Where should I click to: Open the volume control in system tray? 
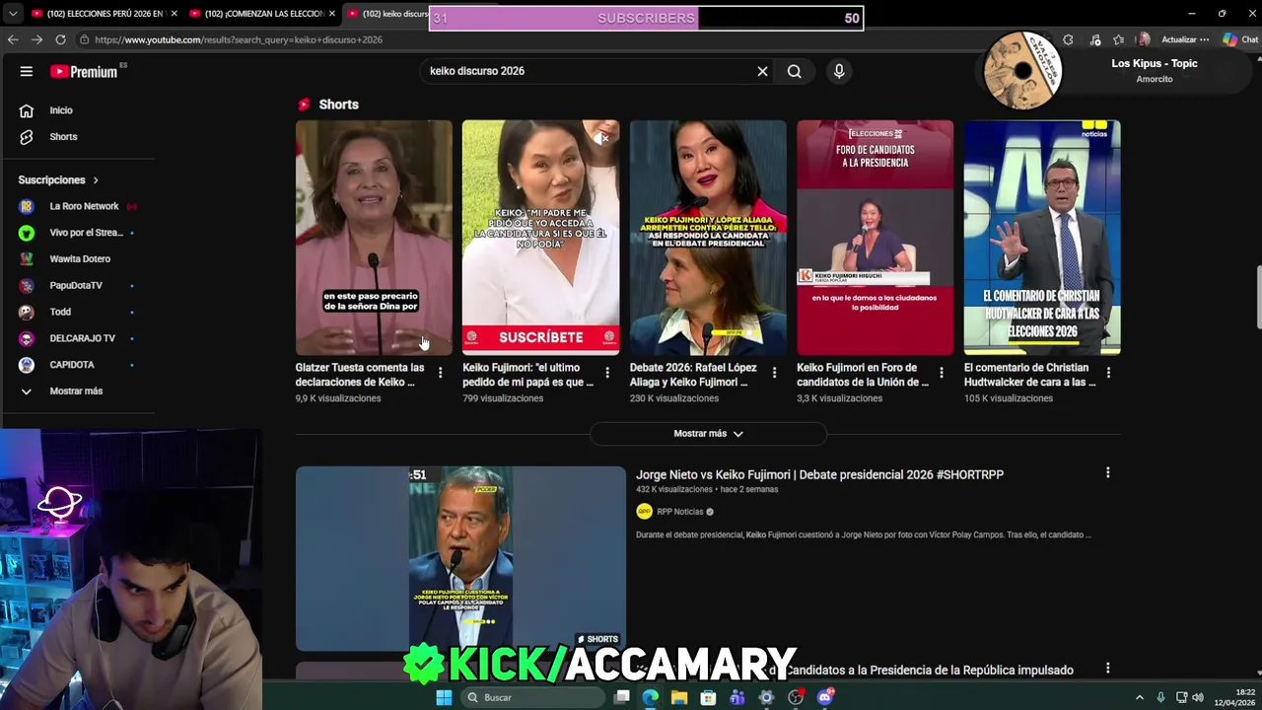[1198, 697]
